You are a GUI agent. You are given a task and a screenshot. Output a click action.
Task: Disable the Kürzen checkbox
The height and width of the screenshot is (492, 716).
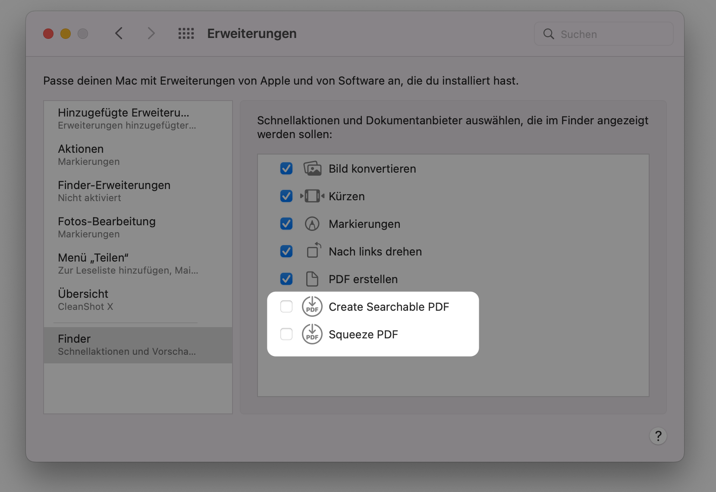tap(286, 196)
